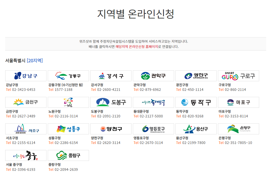Click phone number 02-2627-2489
273x182 pixels.
(x=24, y=116)
